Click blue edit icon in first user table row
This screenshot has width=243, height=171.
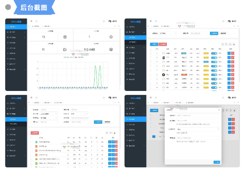click(x=229, y=53)
